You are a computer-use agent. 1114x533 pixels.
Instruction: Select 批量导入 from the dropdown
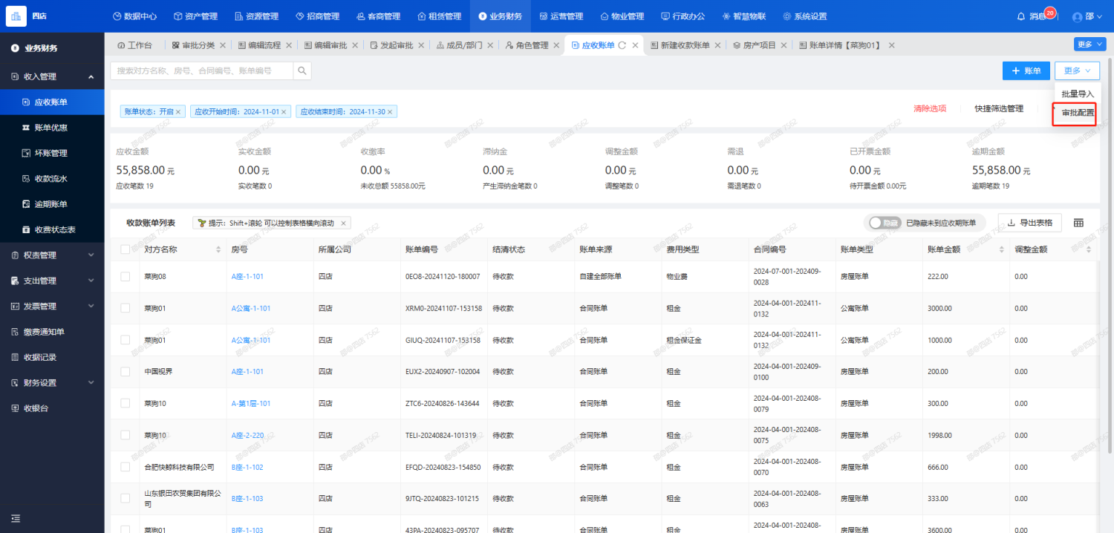click(x=1078, y=94)
